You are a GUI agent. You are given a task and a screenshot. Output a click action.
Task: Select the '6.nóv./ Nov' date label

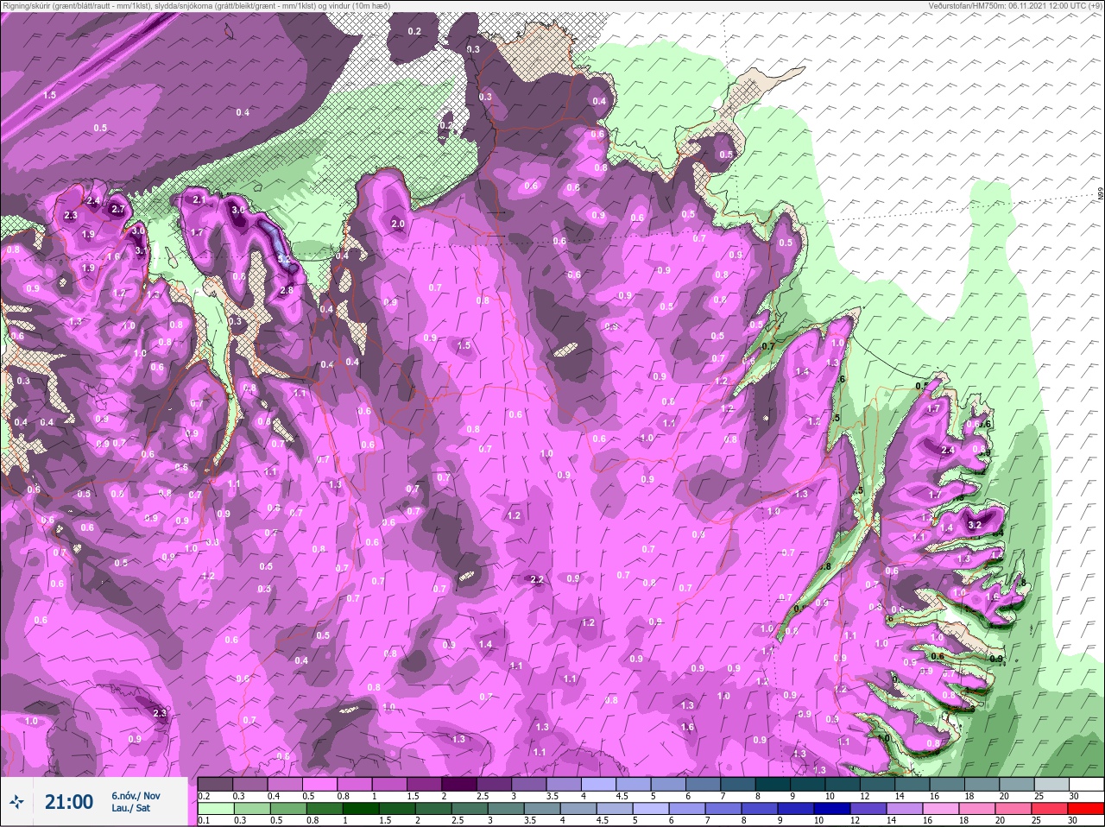point(136,796)
